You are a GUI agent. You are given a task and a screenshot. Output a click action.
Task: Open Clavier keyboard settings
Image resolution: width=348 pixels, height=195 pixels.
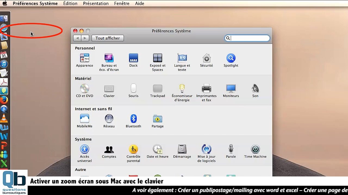[109, 89]
